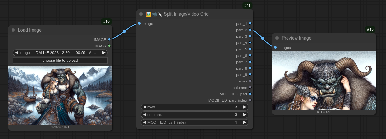Screen dimensions: 386x139
Task: Collapse the Split Image/Video Grid node dot
Action: 141,14
